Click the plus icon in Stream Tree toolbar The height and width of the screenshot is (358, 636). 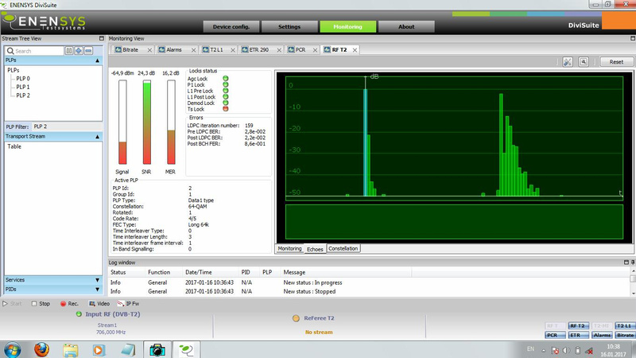click(79, 51)
